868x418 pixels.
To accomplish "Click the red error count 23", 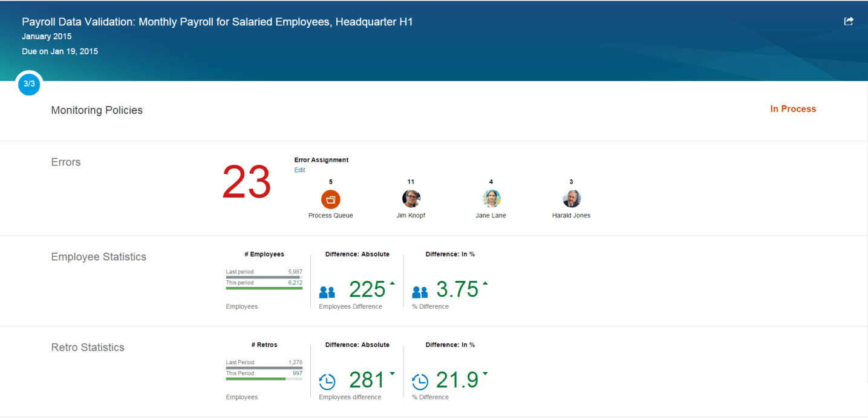I will click(x=246, y=181).
